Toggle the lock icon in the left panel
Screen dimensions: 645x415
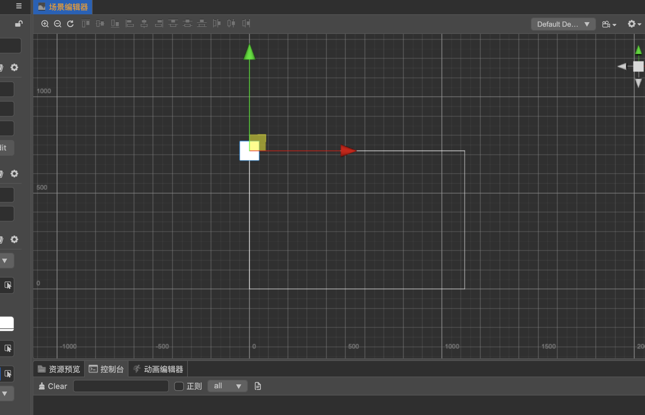coord(19,24)
